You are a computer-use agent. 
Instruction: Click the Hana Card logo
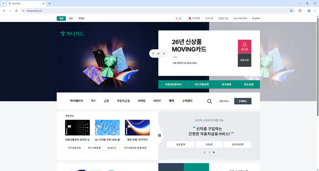pyautogui.click(x=72, y=34)
